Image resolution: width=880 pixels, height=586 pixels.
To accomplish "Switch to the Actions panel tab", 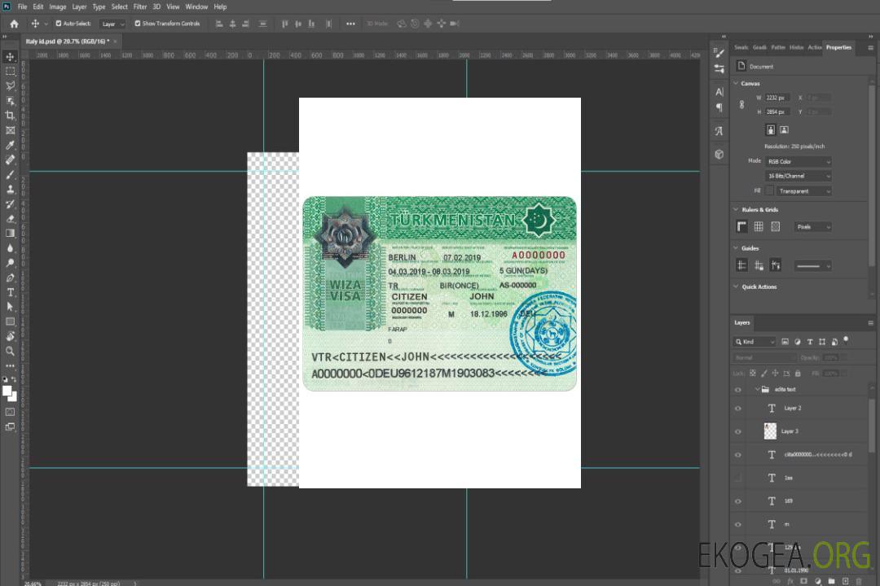I will 814,48.
